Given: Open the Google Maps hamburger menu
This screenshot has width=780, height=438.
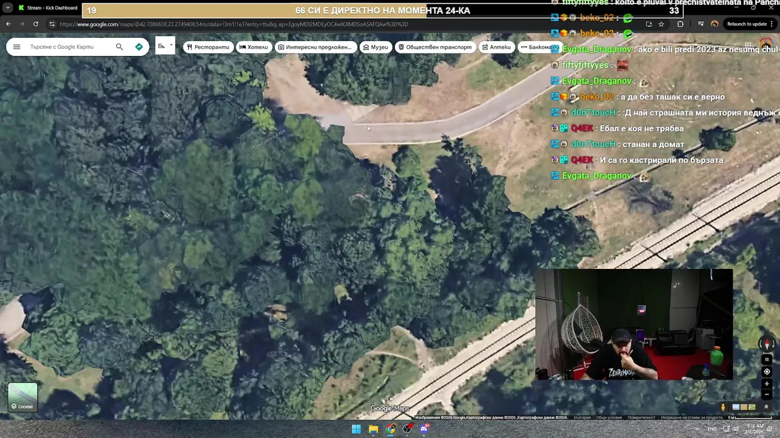Looking at the screenshot, I should (16, 47).
